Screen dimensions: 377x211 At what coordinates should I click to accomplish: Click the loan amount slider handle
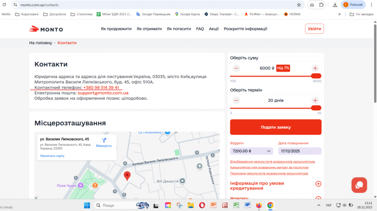pyautogui.click(x=316, y=76)
